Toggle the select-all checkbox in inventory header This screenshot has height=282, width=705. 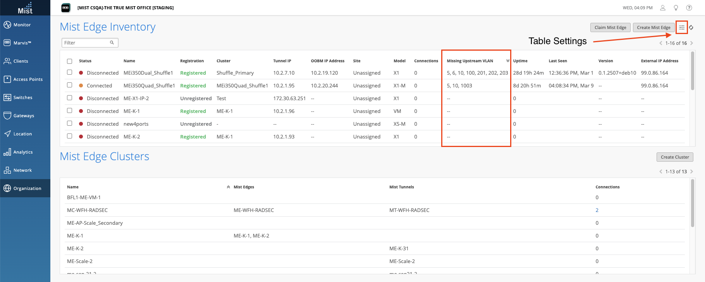coord(70,61)
